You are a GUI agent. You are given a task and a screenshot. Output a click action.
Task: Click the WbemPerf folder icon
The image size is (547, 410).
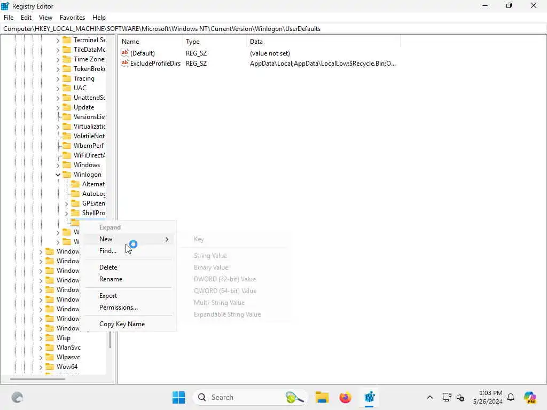pyautogui.click(x=67, y=145)
